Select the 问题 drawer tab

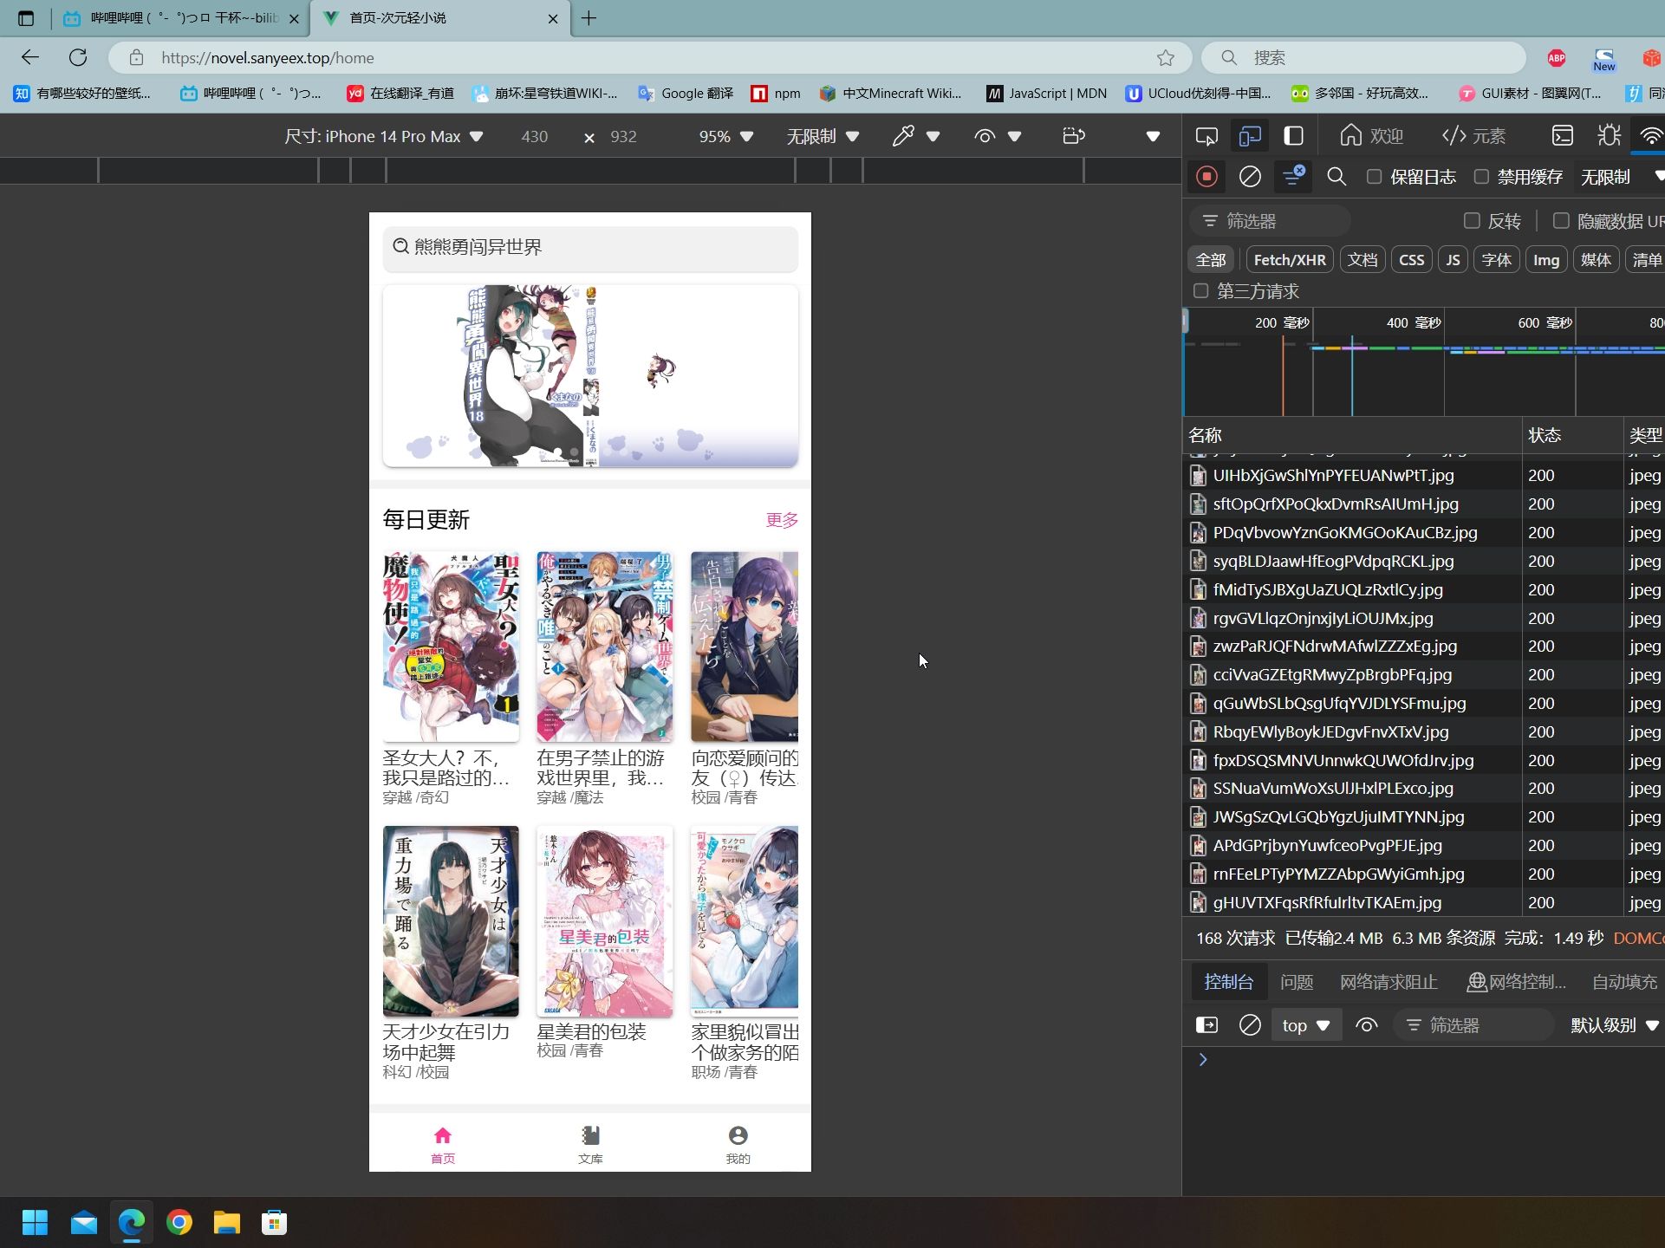pyautogui.click(x=1297, y=982)
